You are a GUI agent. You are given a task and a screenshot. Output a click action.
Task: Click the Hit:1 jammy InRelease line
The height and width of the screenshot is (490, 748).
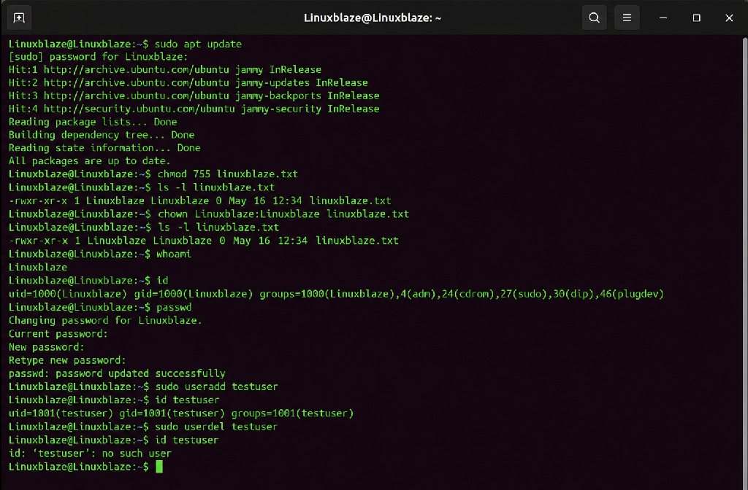point(165,70)
